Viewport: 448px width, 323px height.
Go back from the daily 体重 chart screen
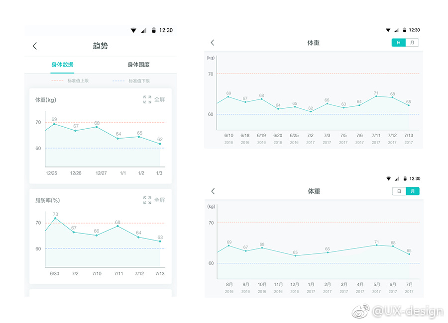point(212,43)
